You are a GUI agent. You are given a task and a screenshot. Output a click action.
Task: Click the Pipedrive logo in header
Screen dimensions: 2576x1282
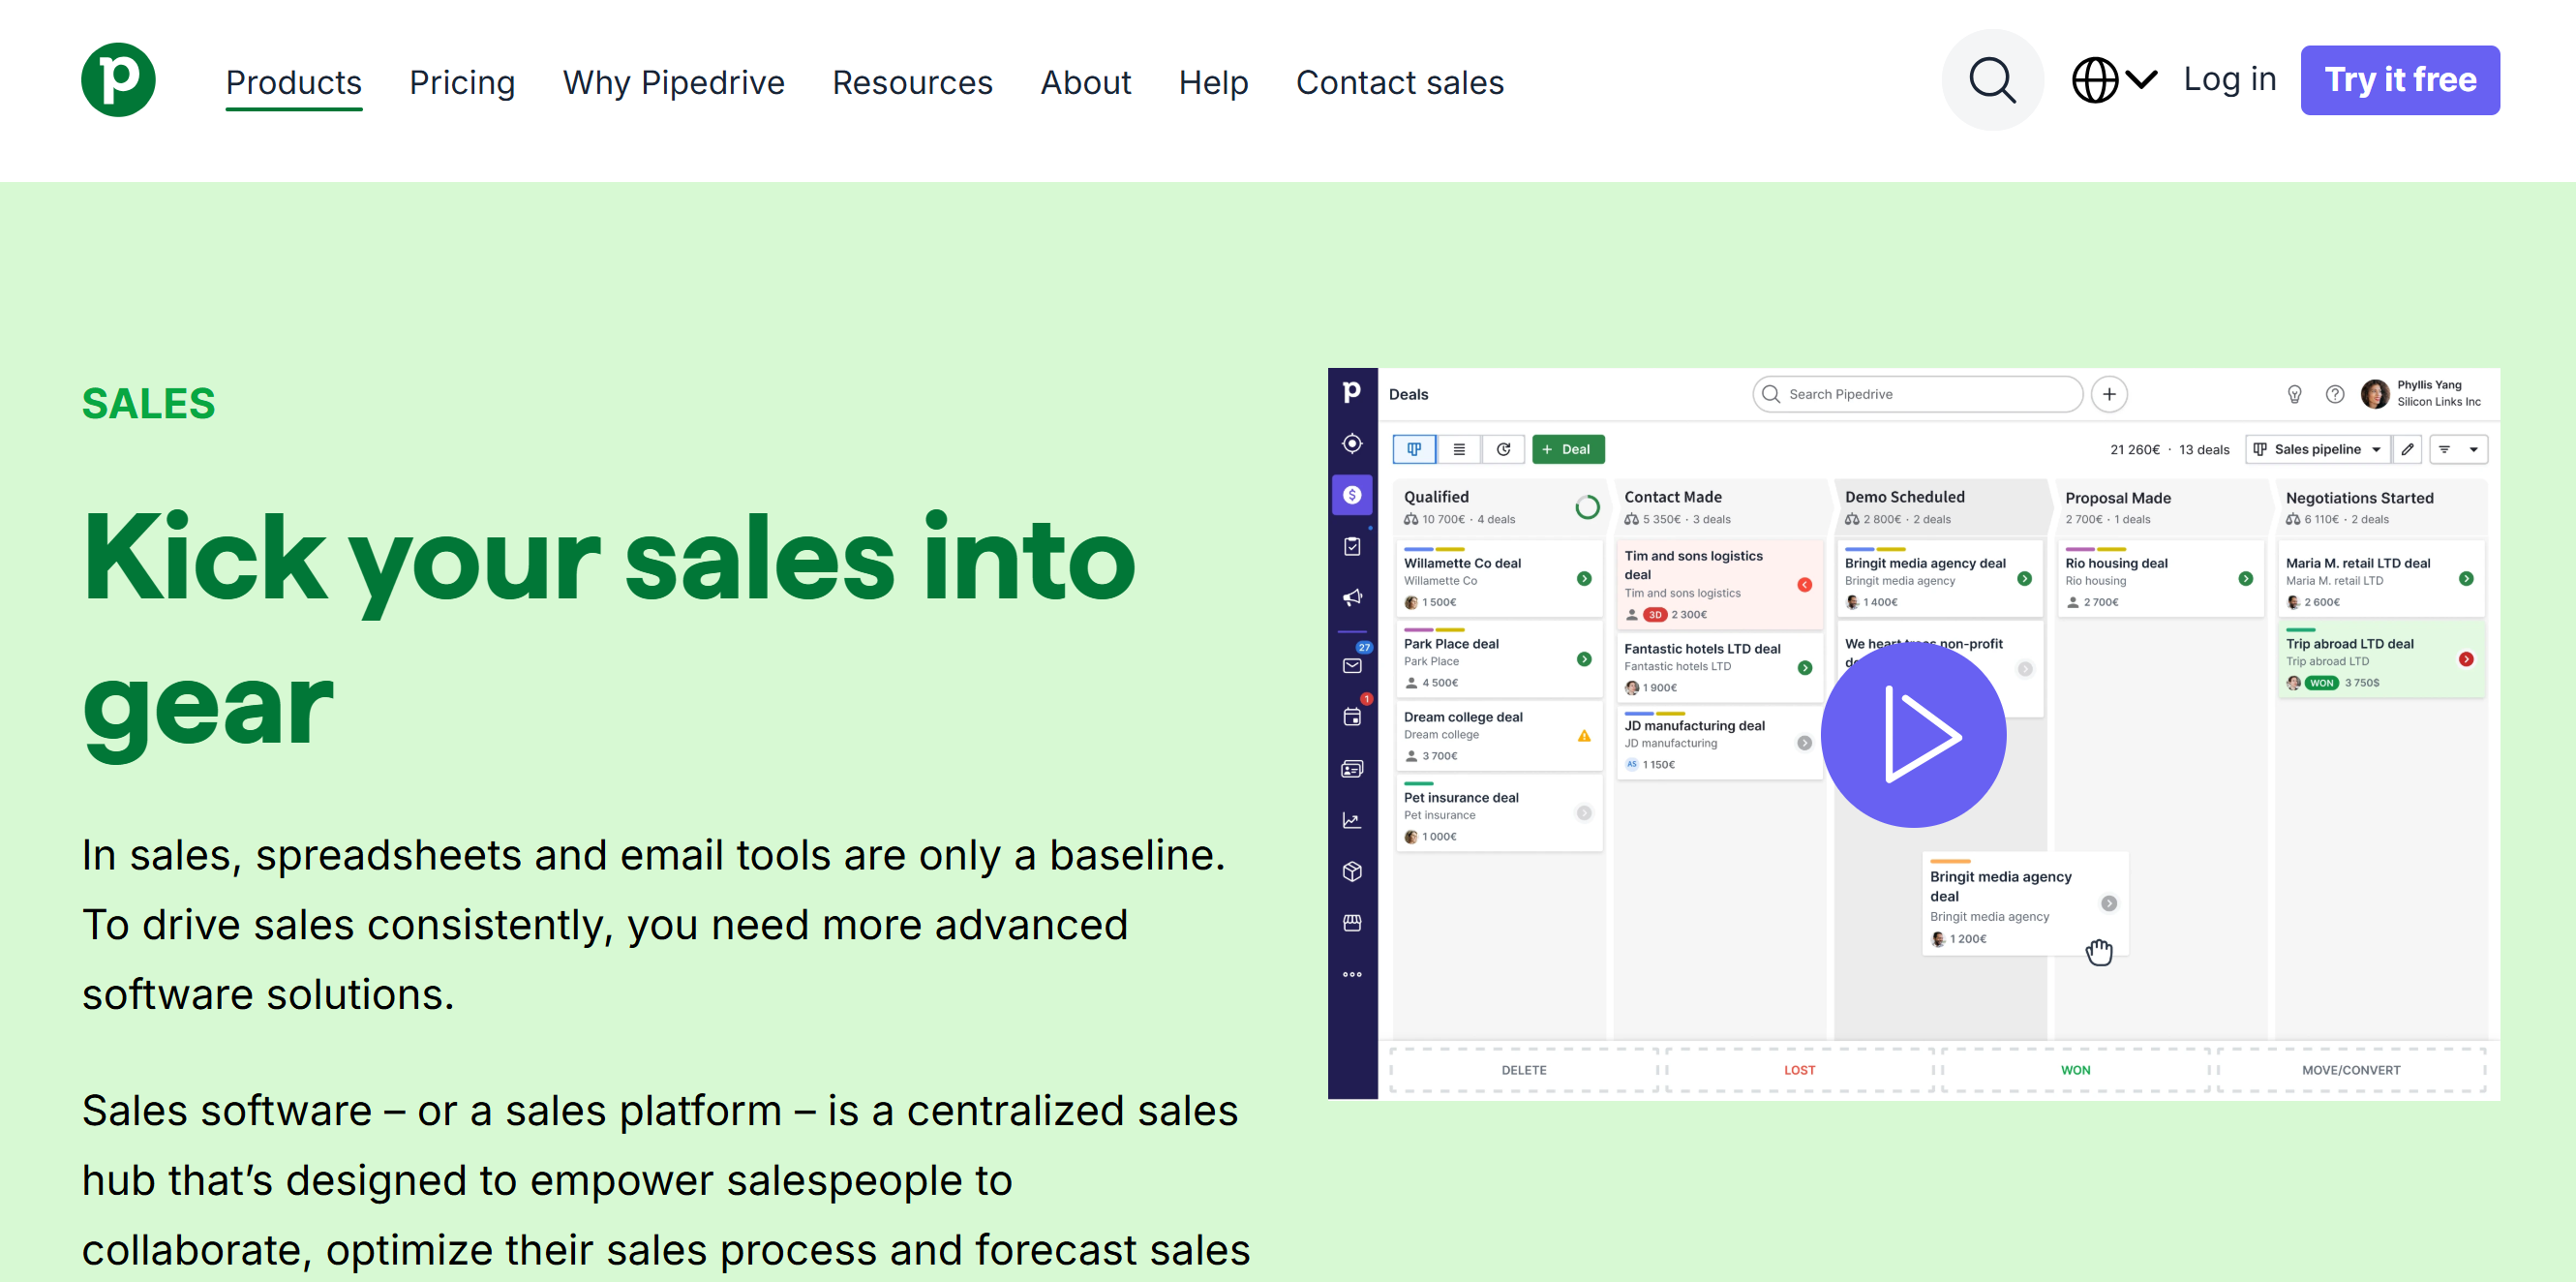(118, 80)
